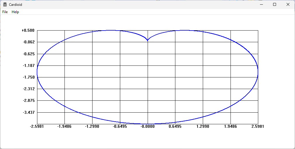Screen dimensions: 295x149
Task: Click the leftmost point of the blue curve
Action: (x=37, y=72)
